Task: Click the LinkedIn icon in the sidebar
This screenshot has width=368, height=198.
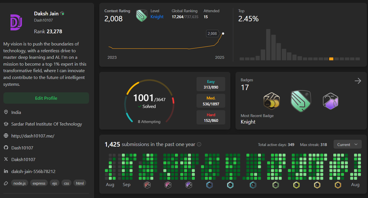Action: (x=6, y=171)
